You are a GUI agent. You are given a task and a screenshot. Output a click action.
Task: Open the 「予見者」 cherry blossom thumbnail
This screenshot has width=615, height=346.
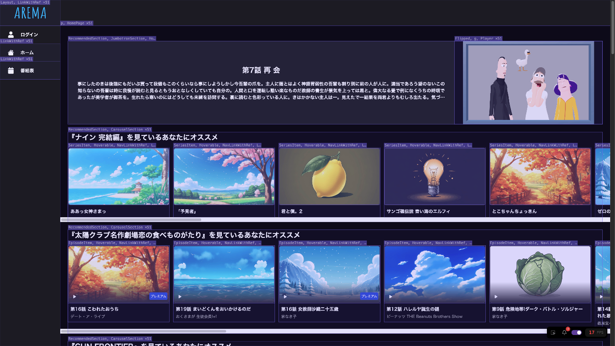pos(224,177)
